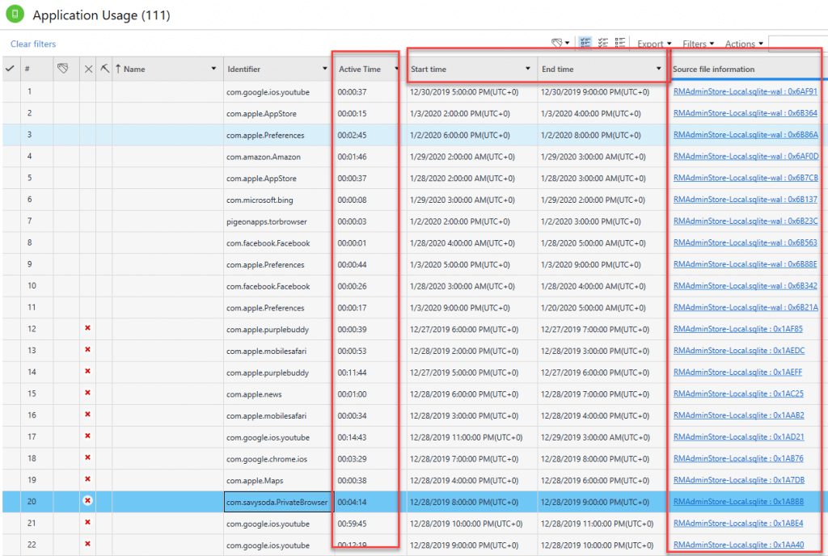
Task: Open the Export menu
Action: (x=654, y=44)
